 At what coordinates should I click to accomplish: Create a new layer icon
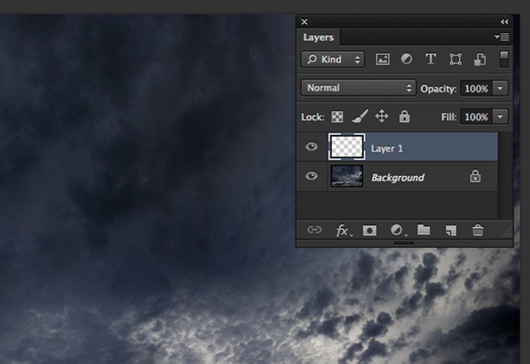tap(451, 230)
